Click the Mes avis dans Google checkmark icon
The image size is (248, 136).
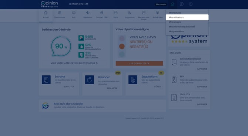point(46,106)
